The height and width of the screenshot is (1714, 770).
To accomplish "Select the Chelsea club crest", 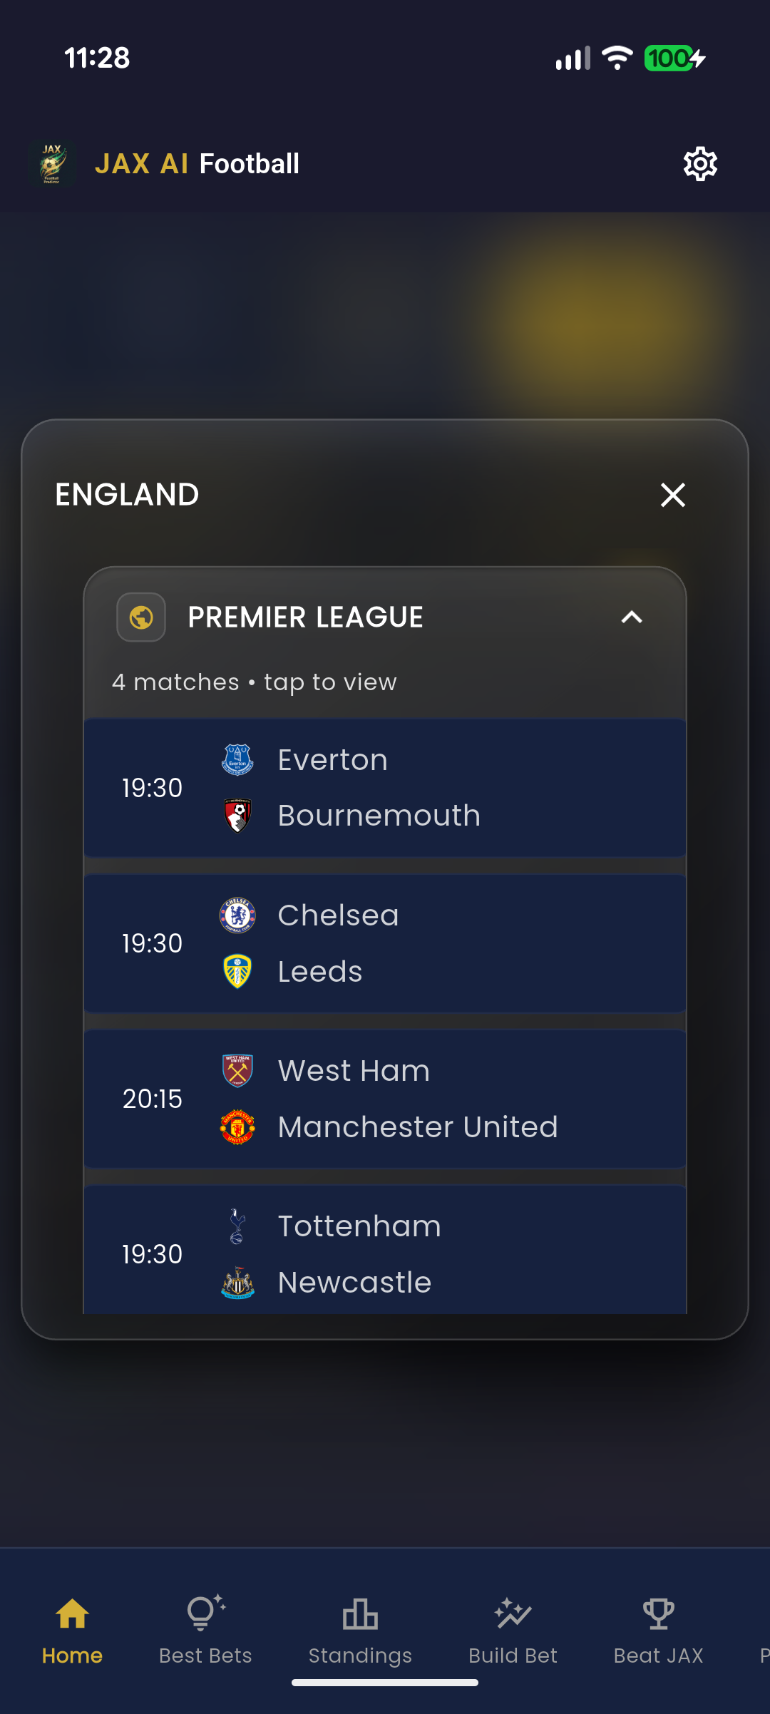I will point(238,914).
